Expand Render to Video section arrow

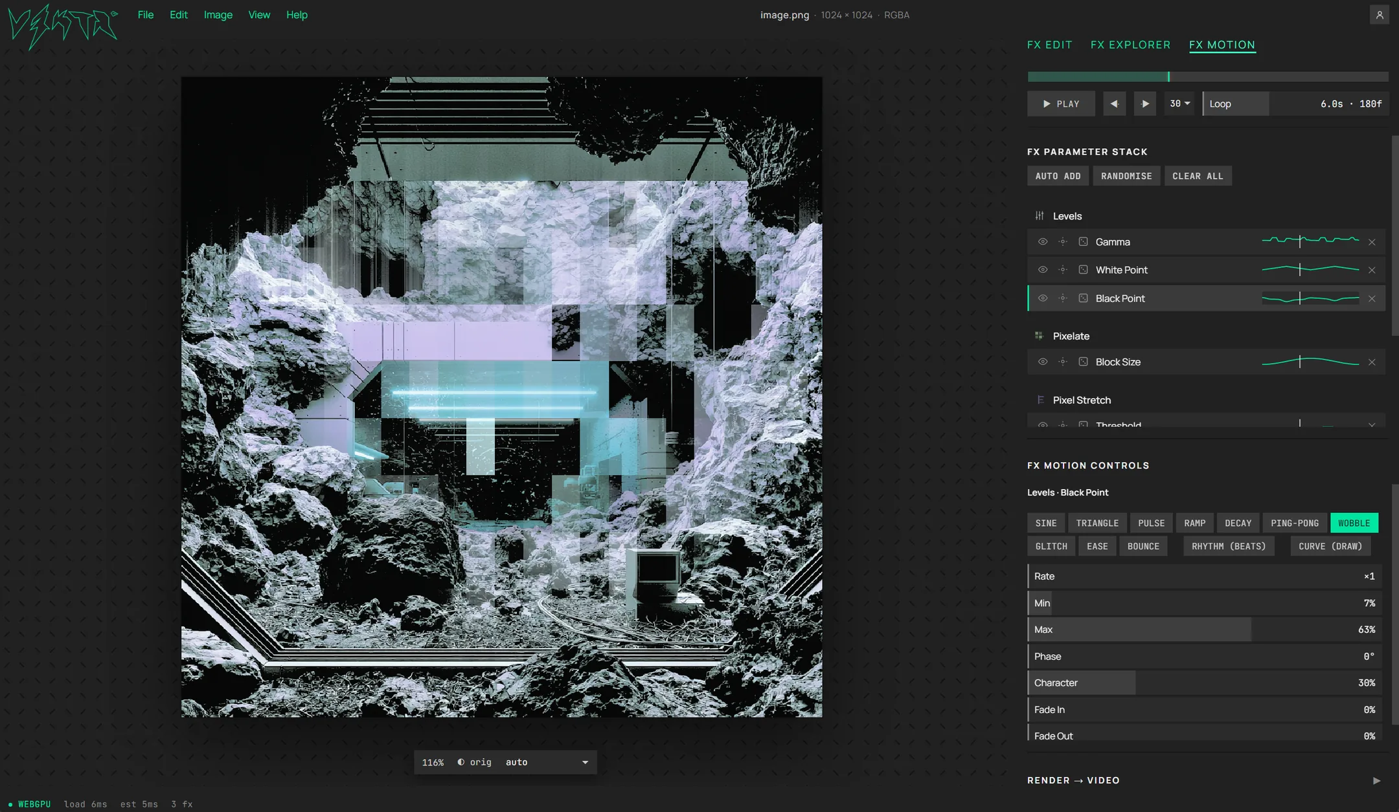coord(1377,781)
